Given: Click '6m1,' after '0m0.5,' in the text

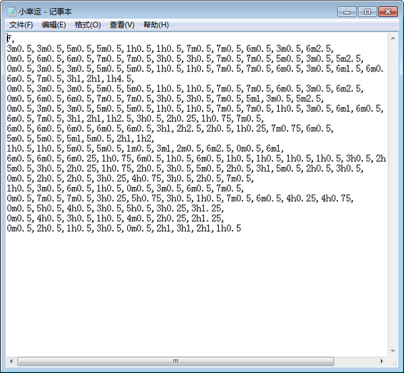Looking at the screenshot, I should tap(275, 148).
